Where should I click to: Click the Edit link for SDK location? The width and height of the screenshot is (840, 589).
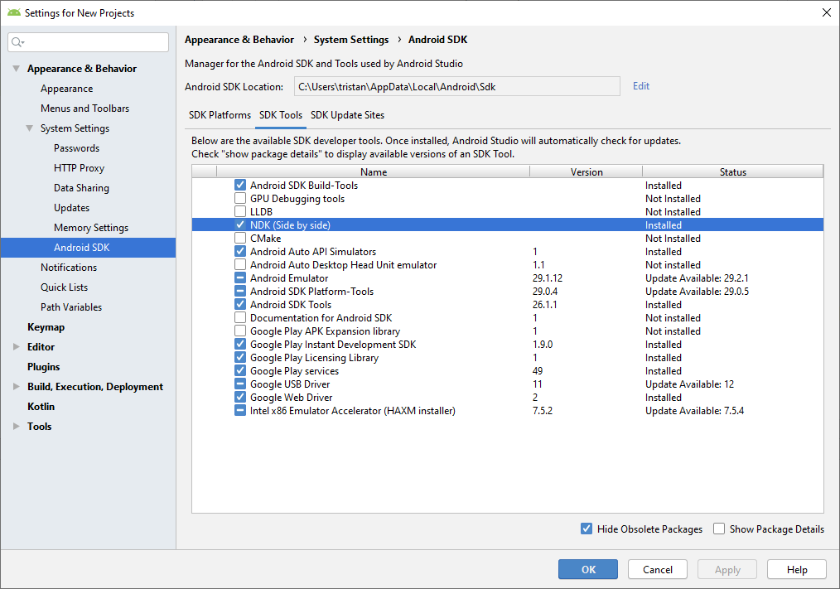(x=641, y=86)
